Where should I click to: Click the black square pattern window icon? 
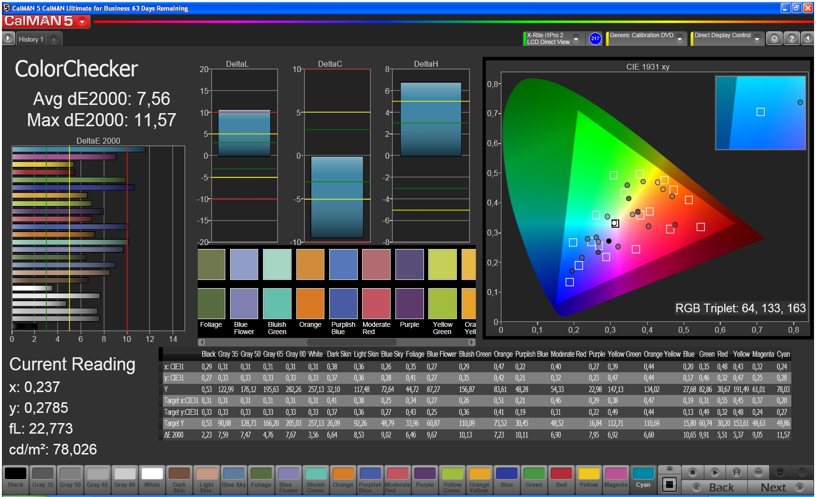pyautogui.click(x=670, y=484)
